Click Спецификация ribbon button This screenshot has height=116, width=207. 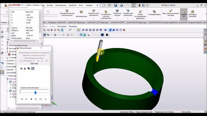154,13
